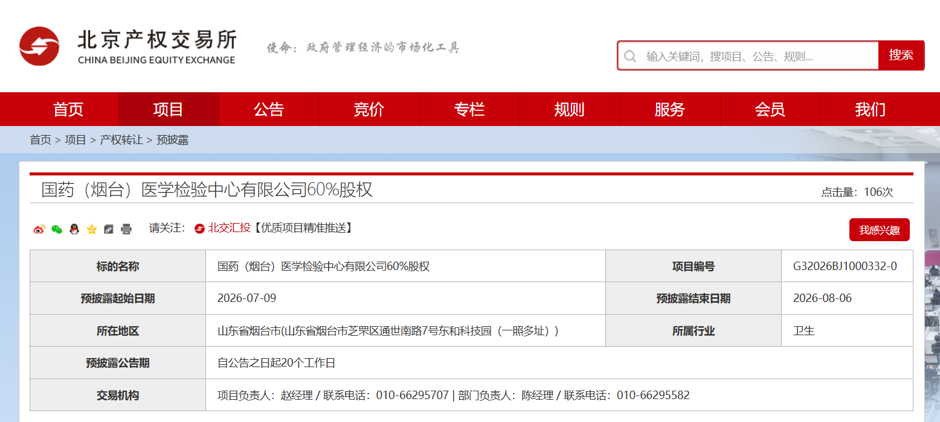This screenshot has width=940, height=422.
Task: Select project number G32026BJ1000332-0
Action: point(845,266)
